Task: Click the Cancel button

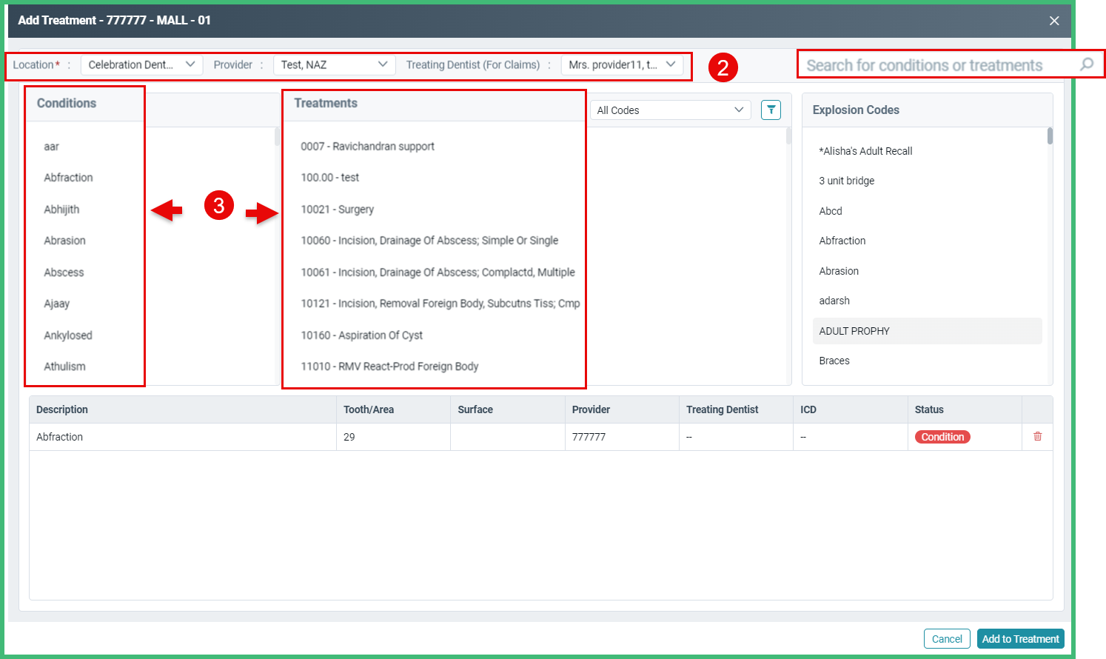Action: 947,638
